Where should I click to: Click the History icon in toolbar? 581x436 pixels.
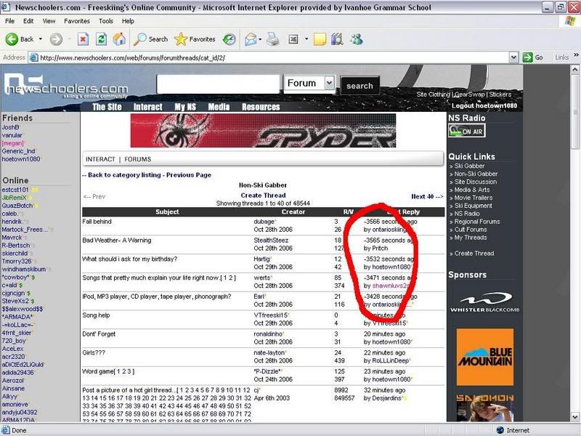coord(229,39)
